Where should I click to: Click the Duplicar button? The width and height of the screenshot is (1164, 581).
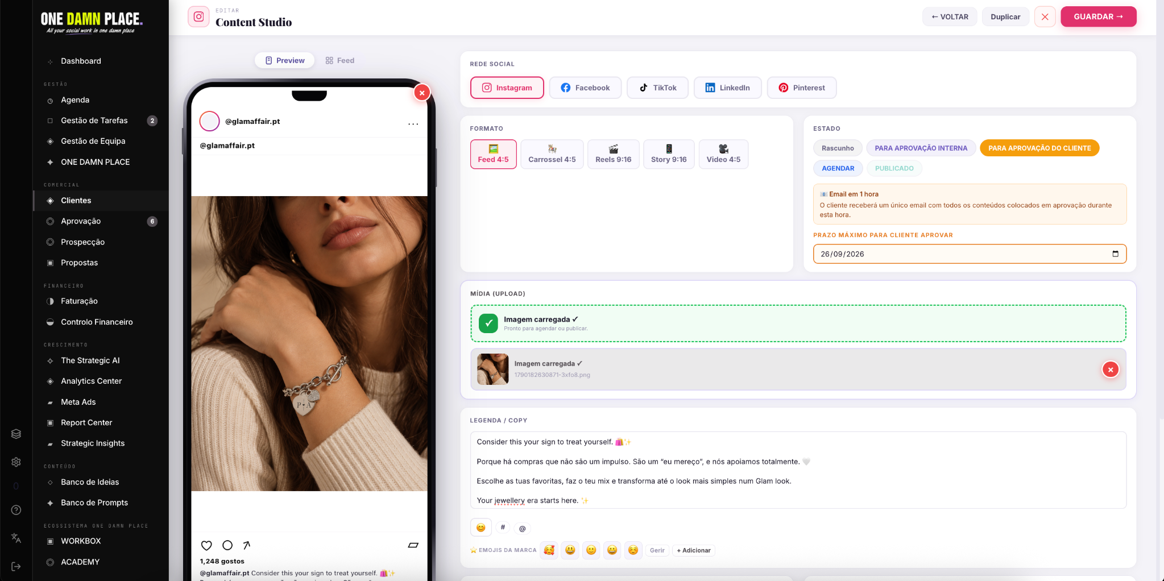click(1005, 16)
